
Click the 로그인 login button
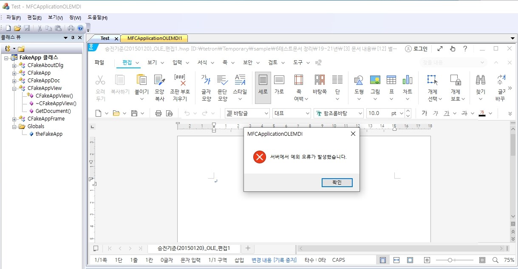[x=416, y=49]
